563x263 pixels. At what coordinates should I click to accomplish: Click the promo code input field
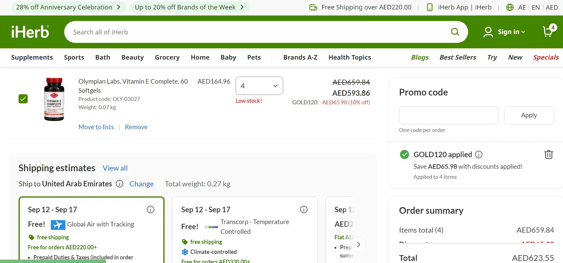[449, 115]
